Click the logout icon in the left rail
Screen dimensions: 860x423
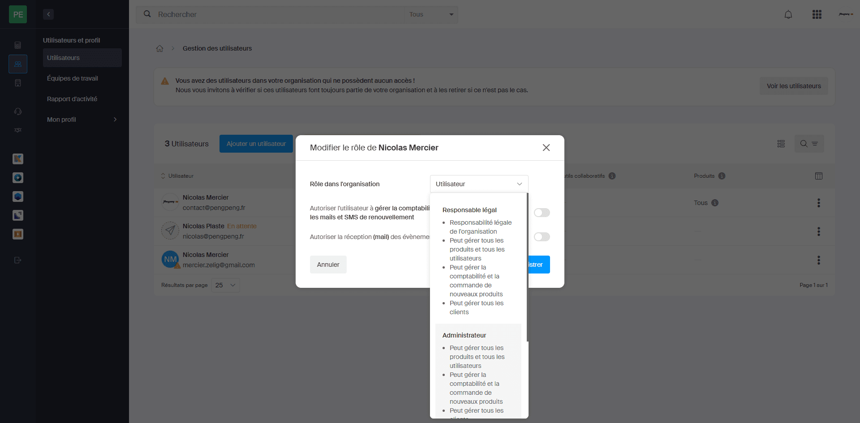click(18, 260)
